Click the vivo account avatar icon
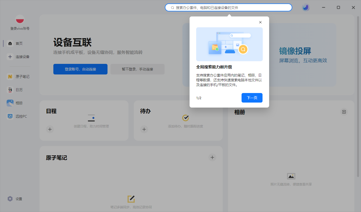361x212 pixels. click(x=20, y=19)
